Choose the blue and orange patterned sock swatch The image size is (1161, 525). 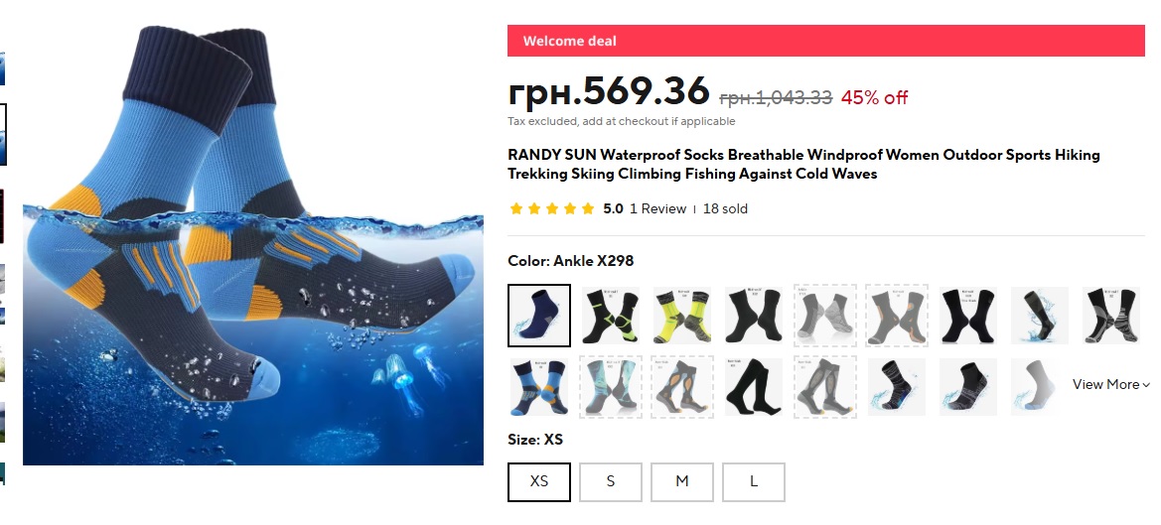click(x=539, y=387)
